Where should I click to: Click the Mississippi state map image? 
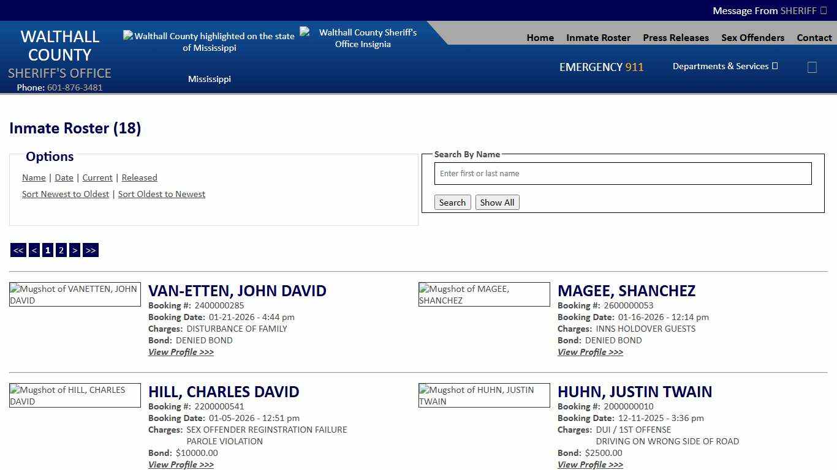point(210,42)
